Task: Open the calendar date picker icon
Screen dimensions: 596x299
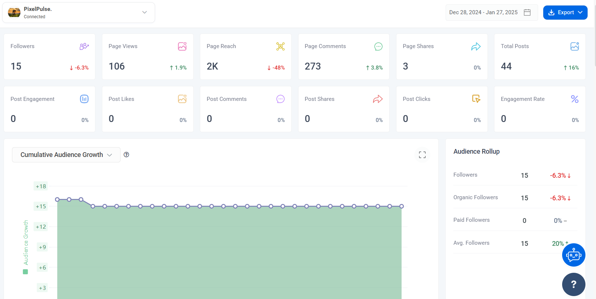Action: click(527, 12)
